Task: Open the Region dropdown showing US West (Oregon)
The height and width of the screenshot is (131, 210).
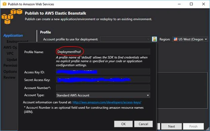Action: click(190, 39)
